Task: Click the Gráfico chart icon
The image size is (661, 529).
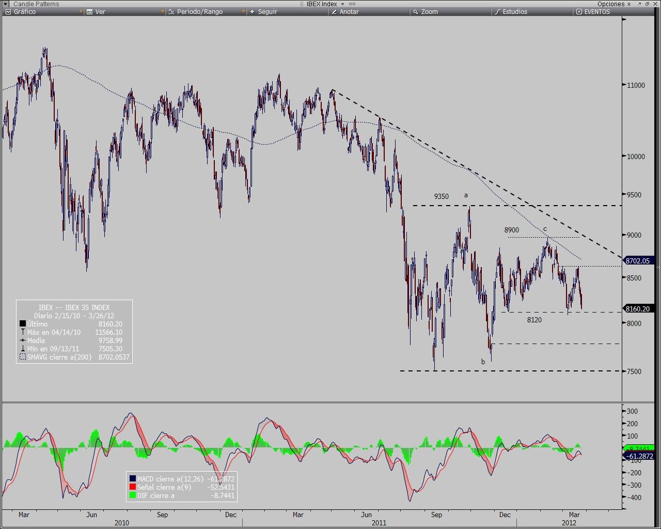Action: click(x=8, y=11)
